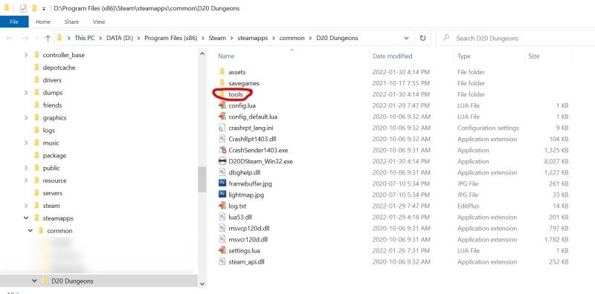Click the framebuffer.jpg image icon
Image resolution: width=595 pixels, height=294 pixels.
[x=222, y=183]
